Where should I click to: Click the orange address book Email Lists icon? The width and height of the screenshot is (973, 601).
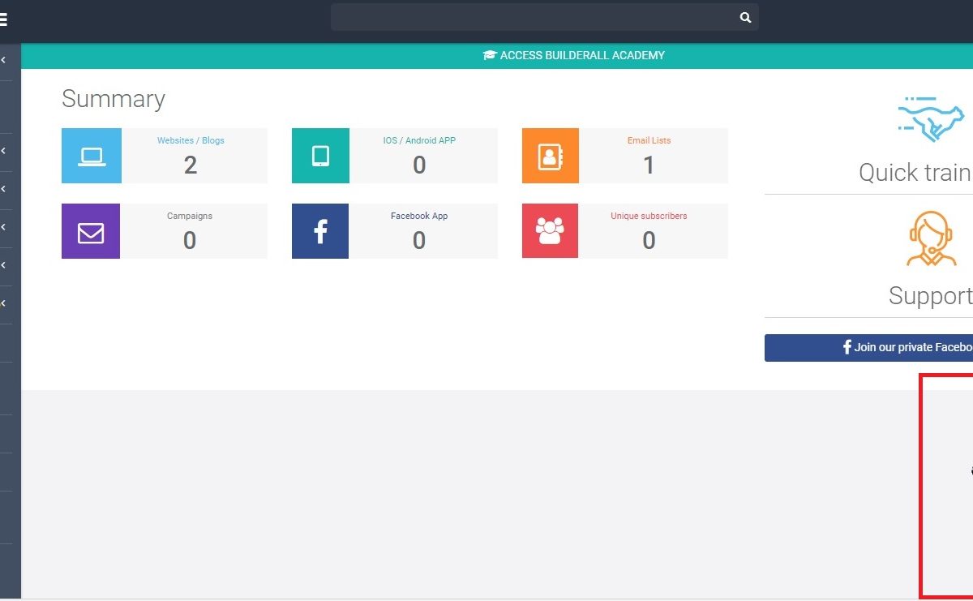coord(551,156)
